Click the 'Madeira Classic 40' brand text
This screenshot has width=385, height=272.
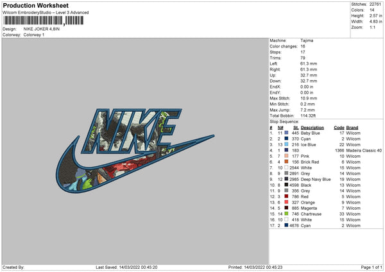pyautogui.click(x=364, y=150)
